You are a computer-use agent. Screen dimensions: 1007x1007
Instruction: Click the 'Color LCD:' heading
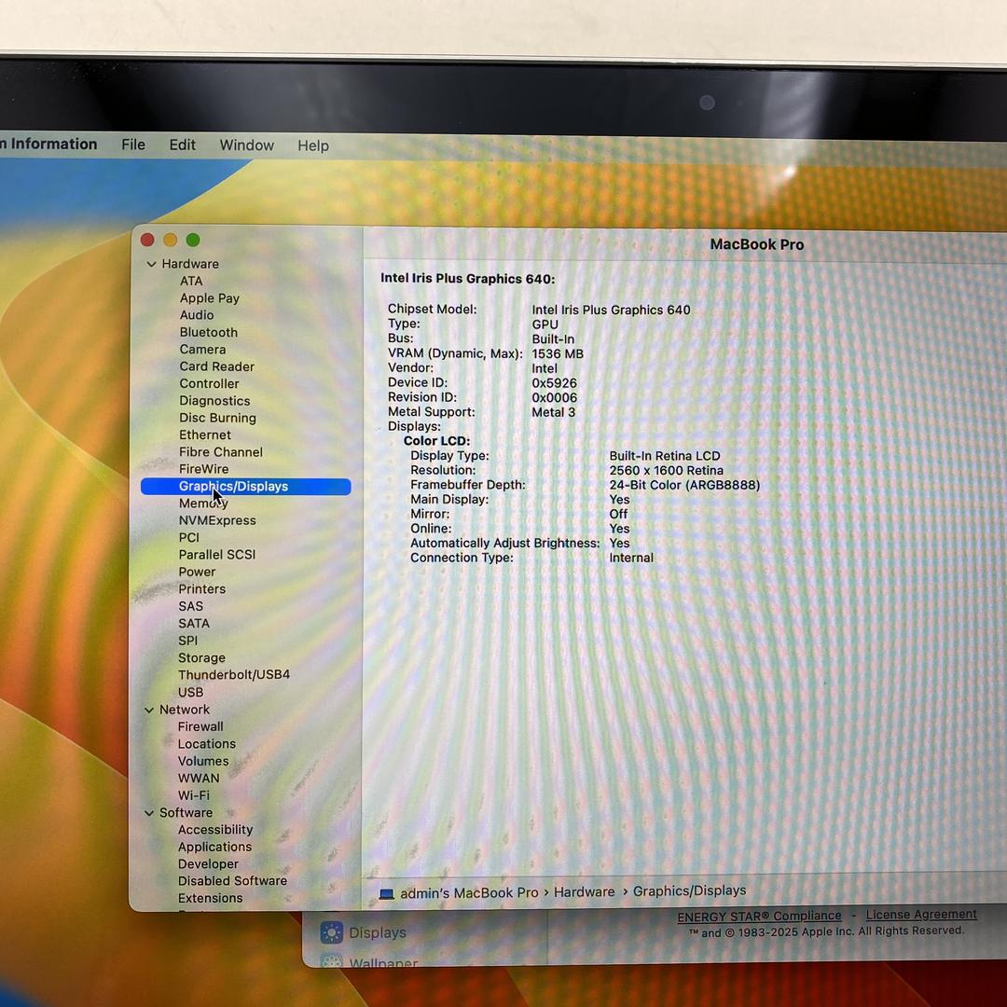click(436, 441)
